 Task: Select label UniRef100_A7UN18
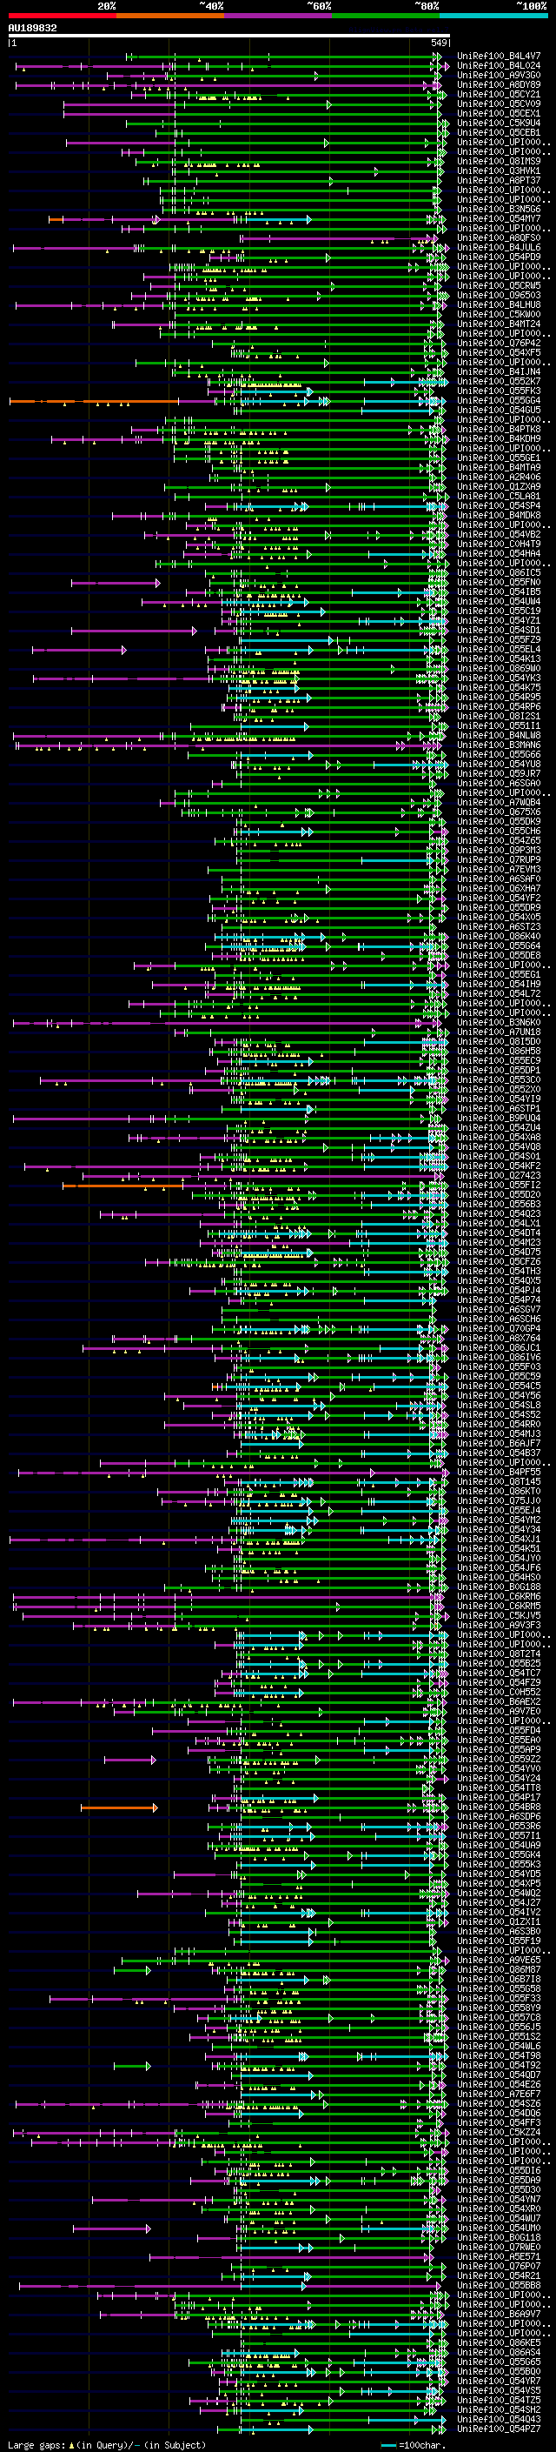tap(499, 1032)
